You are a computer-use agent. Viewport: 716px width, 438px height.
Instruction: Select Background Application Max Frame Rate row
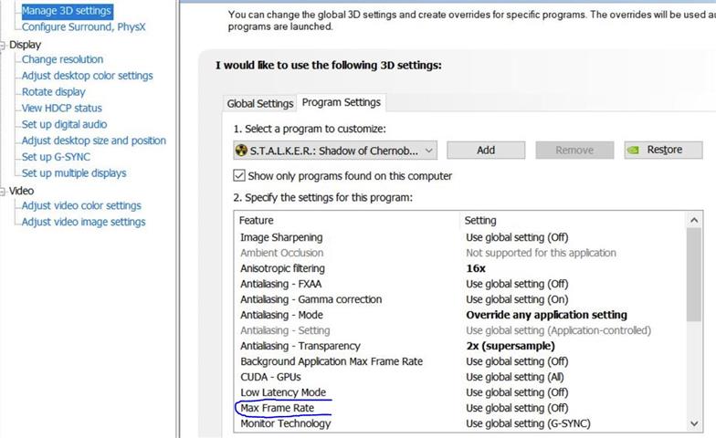coord(460,361)
